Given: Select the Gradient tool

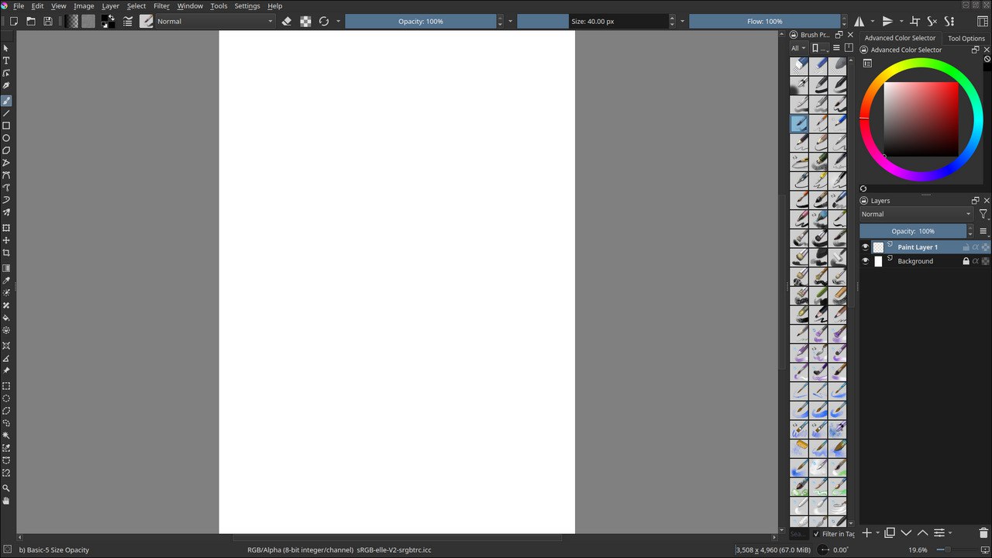Looking at the screenshot, I should [6, 268].
